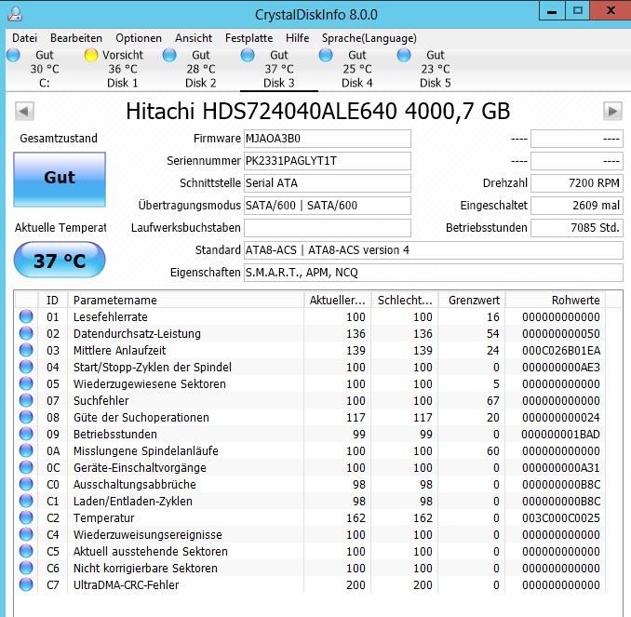Screen dimensions: 631x617
Task: Go to previous disk with left arrow
Action: (24, 111)
